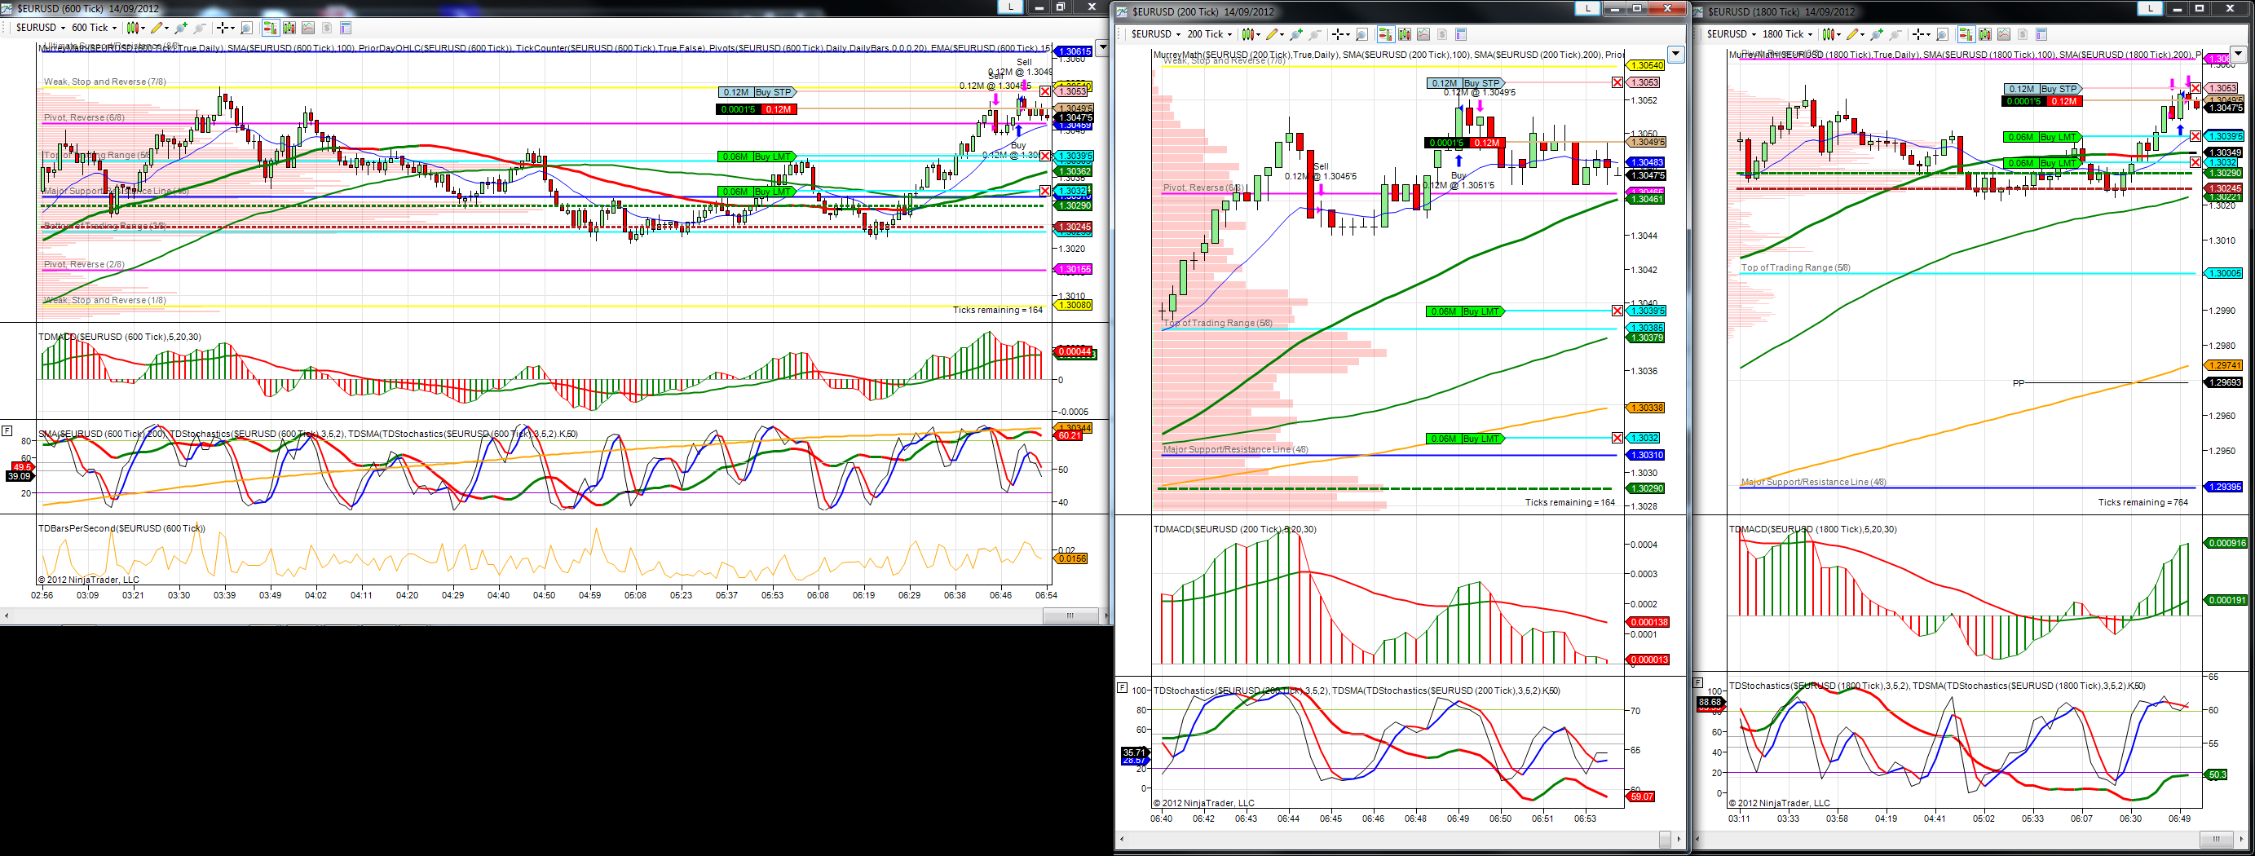Open 200 Tick interval dropdown
This screenshot has height=856, width=2255.
[1210, 34]
